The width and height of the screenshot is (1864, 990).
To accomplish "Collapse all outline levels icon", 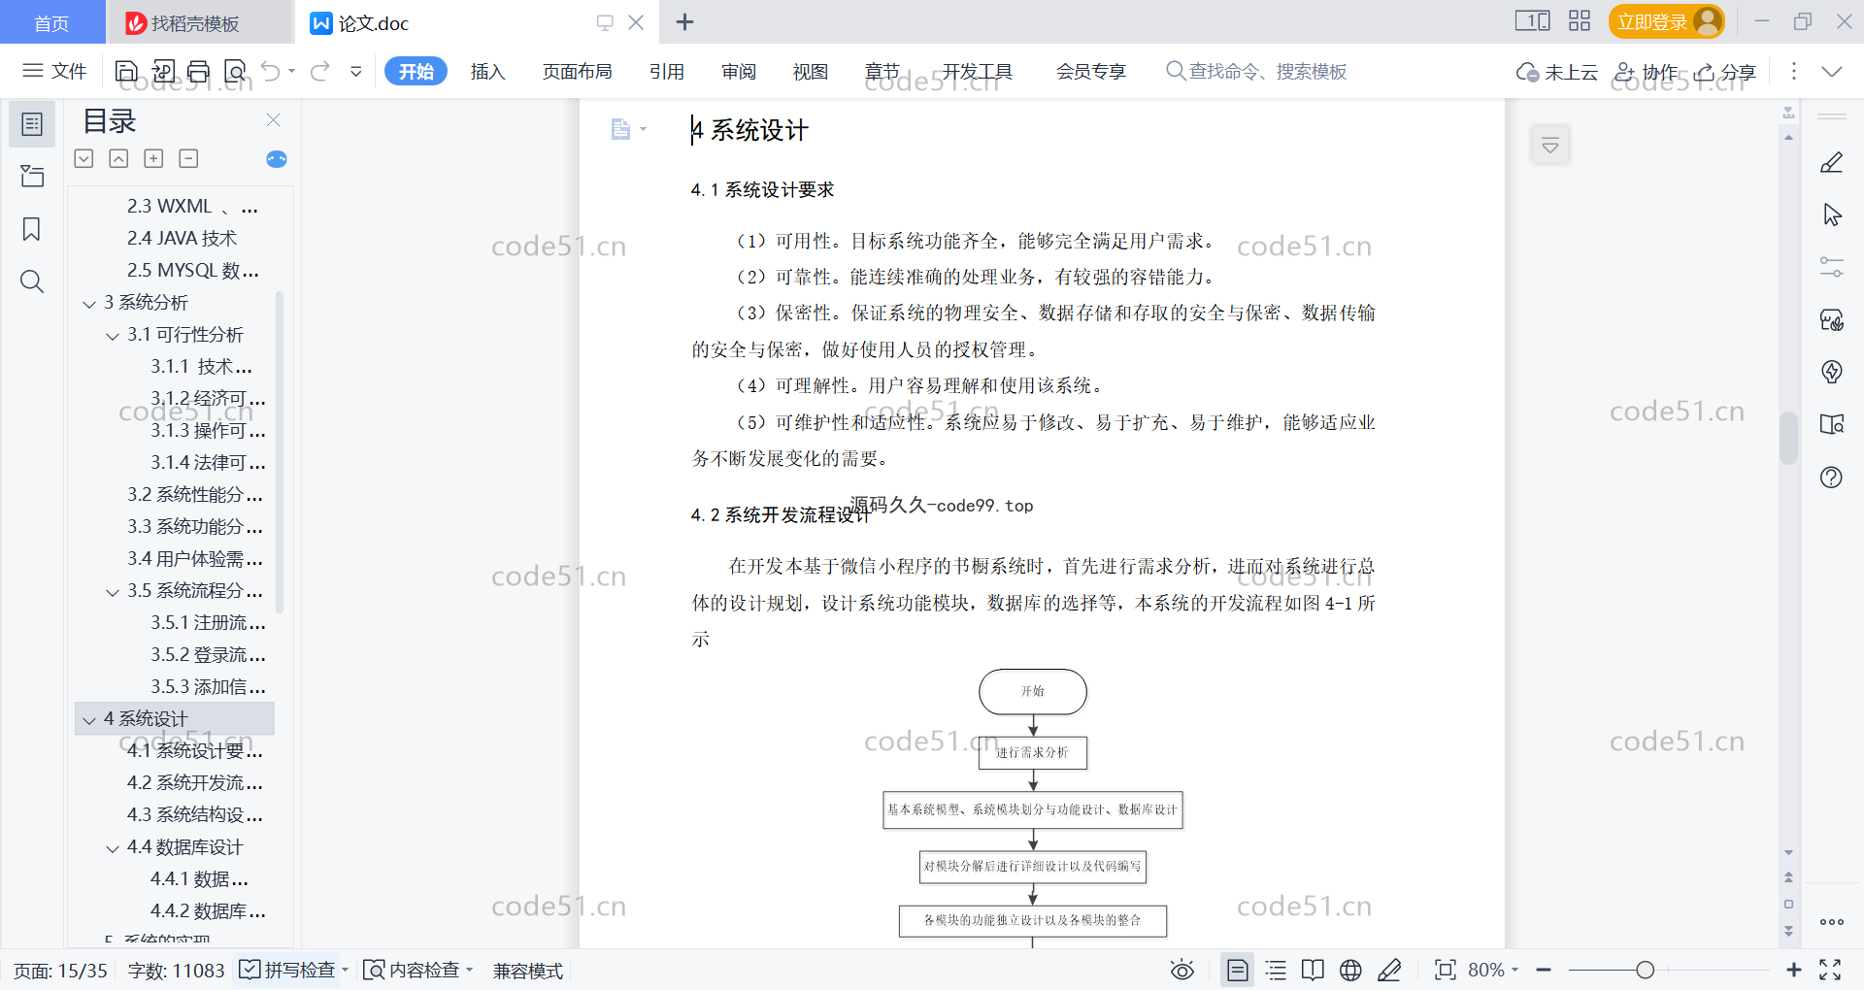I will (118, 158).
